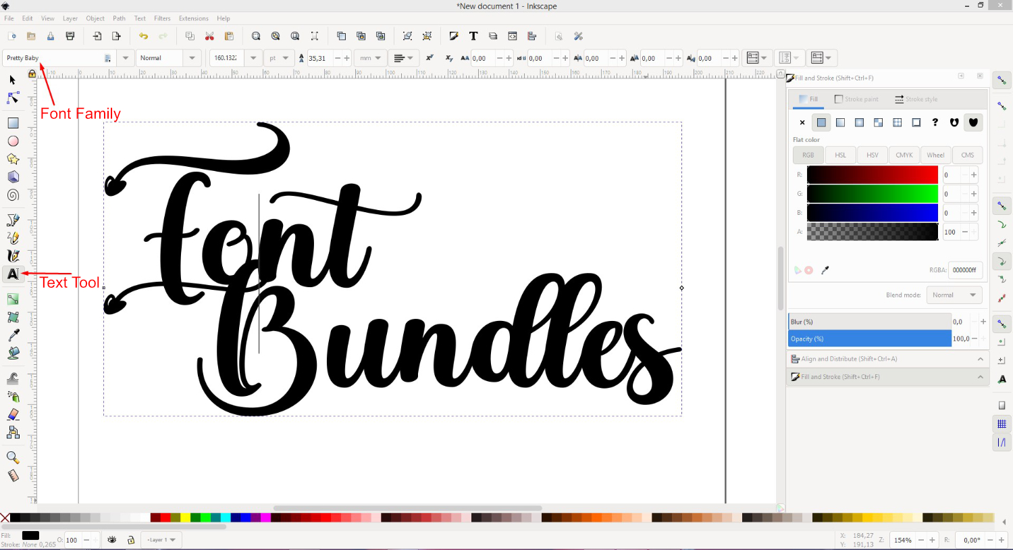
Task: Select the Zoom magnifier tool
Action: coord(13,457)
